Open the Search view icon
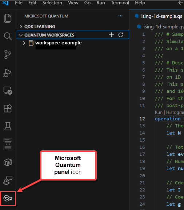 (x=8, y=36)
